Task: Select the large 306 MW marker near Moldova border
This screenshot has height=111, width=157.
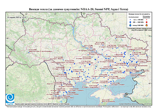Action: tap(65, 73)
